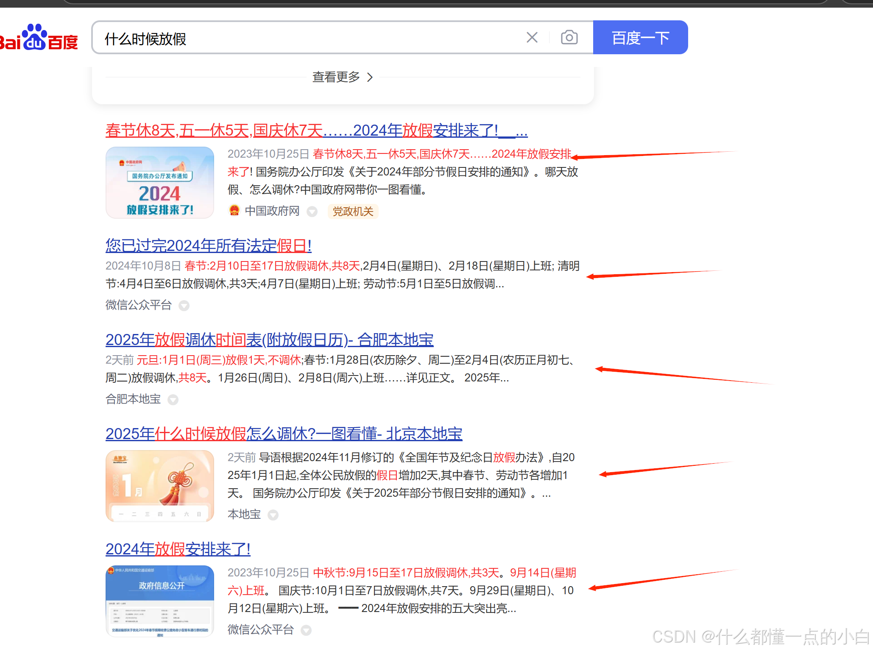Image resolution: width=873 pixels, height=651 pixels.
Task: Click the Baidu logo
Action: tap(39, 38)
